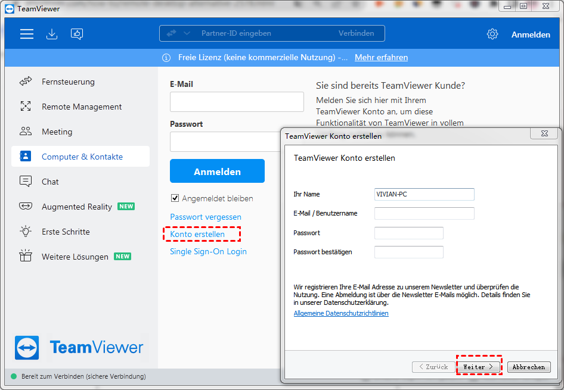Screen dimensions: 564x390
Task: Open Weitere Lösungen section
Action: point(75,257)
